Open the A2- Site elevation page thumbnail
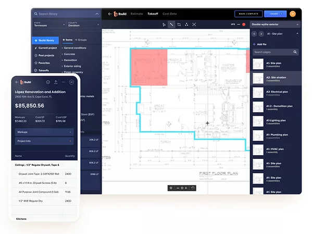312x234 pixels. click(x=258, y=78)
